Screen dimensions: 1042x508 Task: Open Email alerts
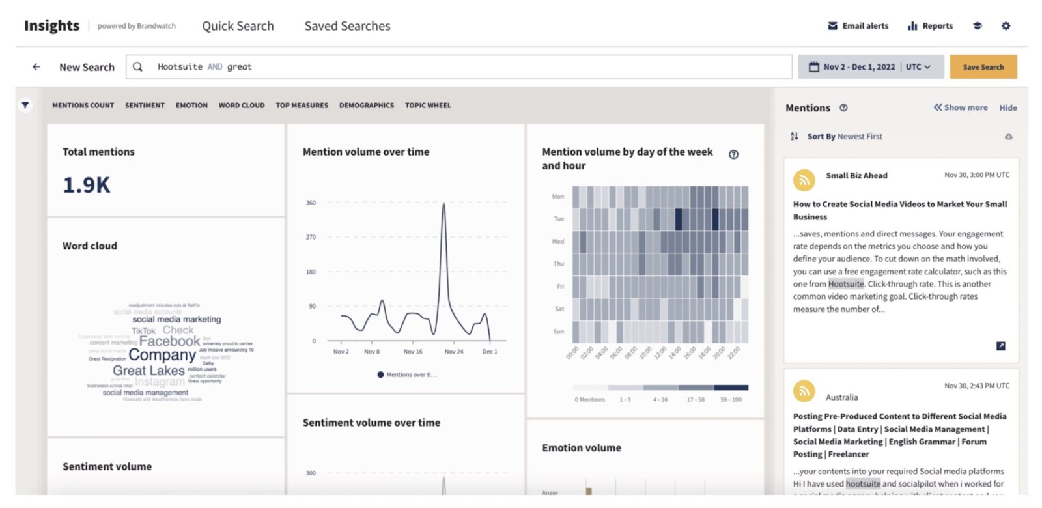point(858,26)
